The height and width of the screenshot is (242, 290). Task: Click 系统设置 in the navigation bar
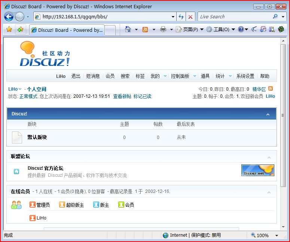coord(245,76)
